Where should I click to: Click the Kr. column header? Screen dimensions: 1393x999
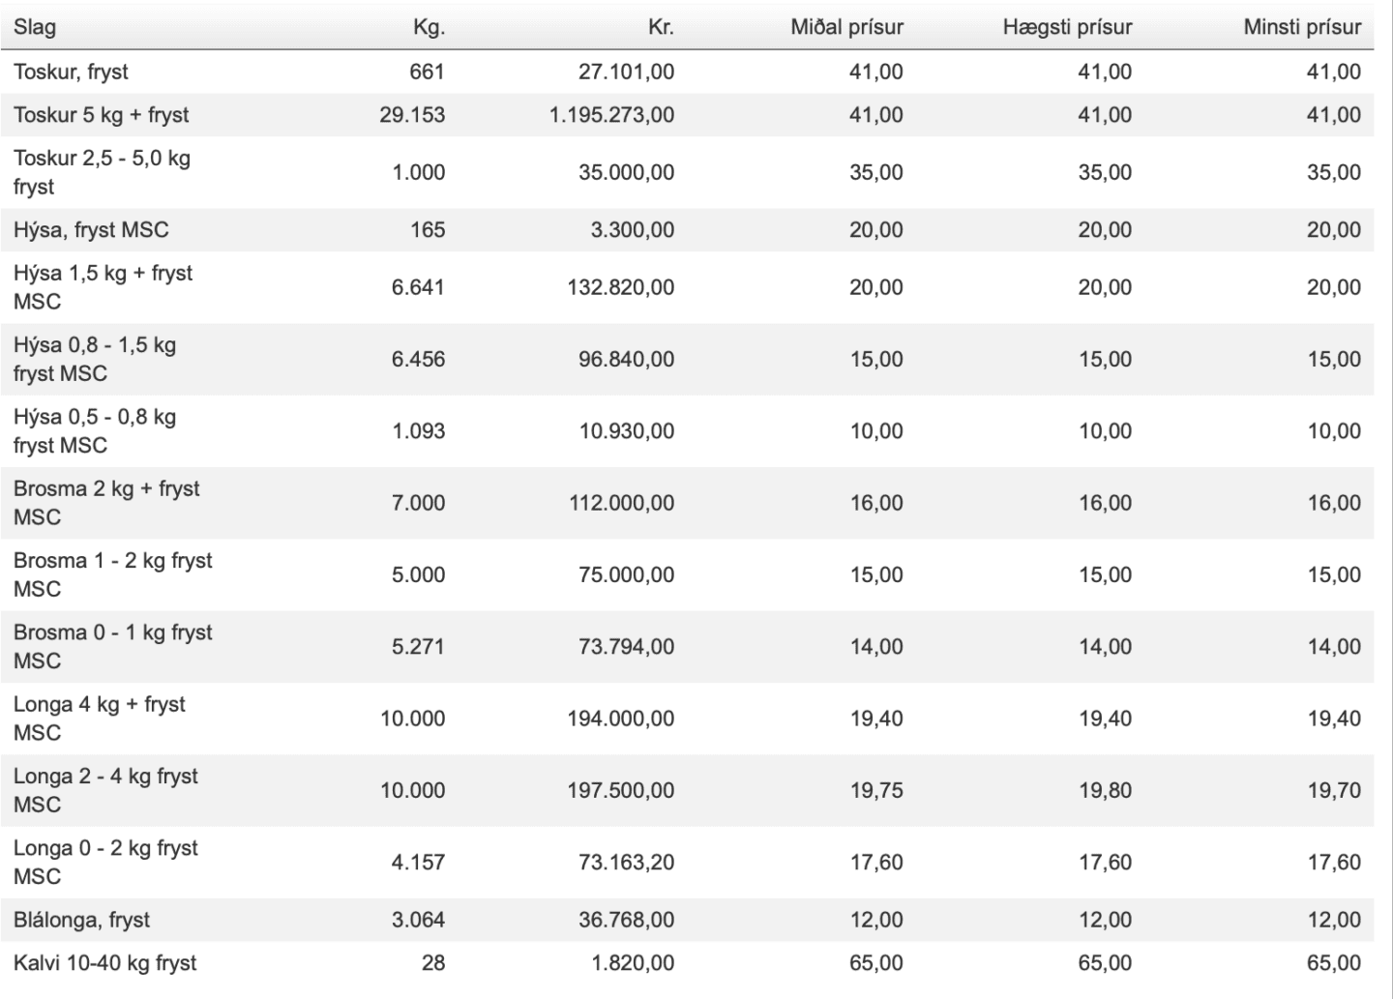(661, 27)
